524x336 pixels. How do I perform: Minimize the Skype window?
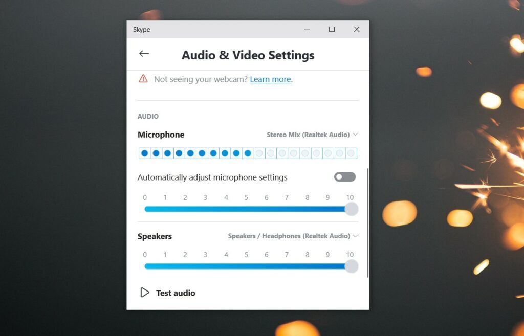[307, 29]
